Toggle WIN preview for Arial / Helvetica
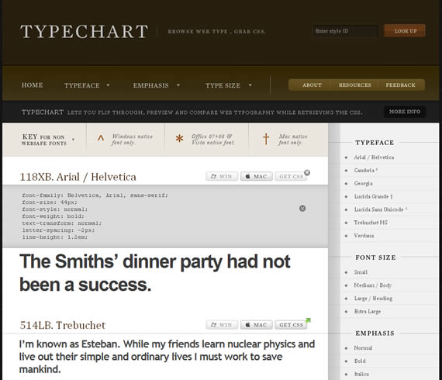 tap(222, 176)
